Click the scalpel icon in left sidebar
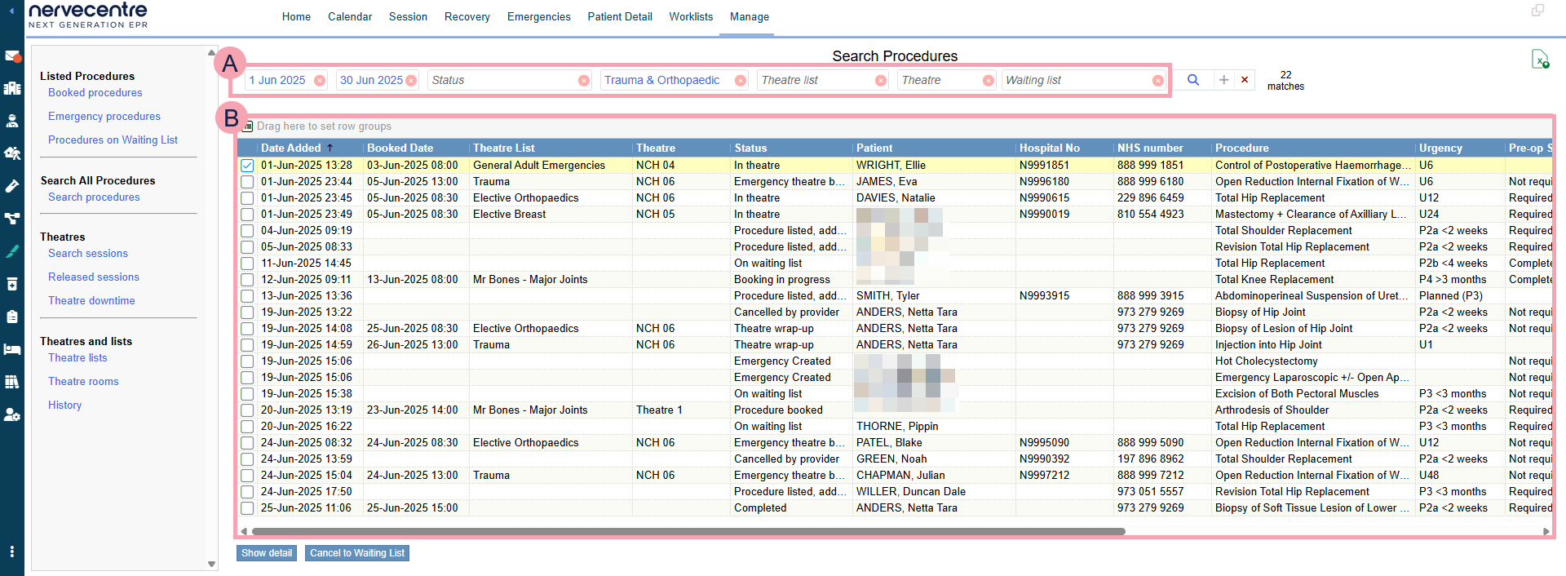This screenshot has height=576, width=1566. click(12, 251)
